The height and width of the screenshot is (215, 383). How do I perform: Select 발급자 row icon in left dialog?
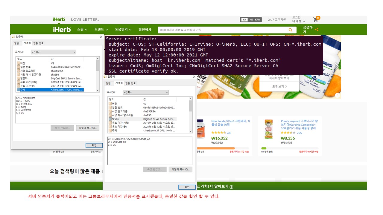[19, 79]
